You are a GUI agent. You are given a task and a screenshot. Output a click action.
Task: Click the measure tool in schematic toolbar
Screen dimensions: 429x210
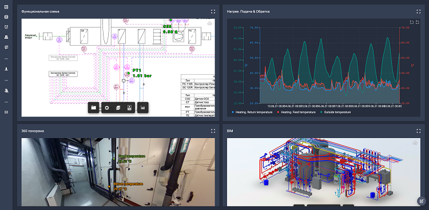(x=142, y=108)
